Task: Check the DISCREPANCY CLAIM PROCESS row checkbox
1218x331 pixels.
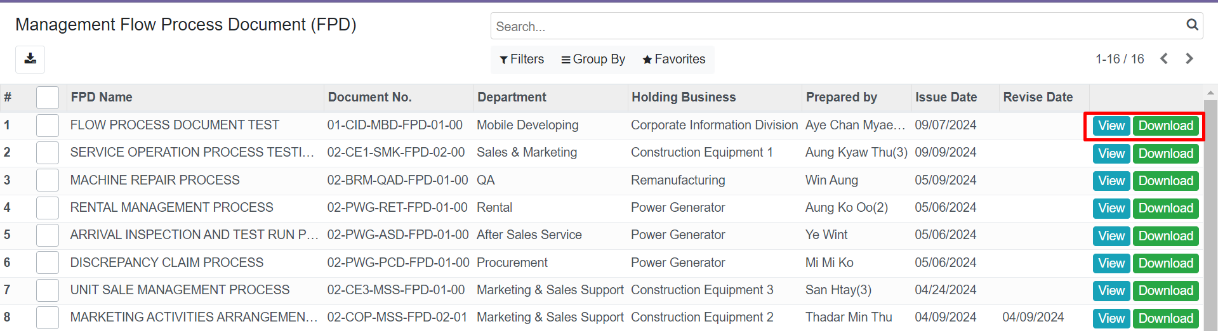Action: [48, 263]
